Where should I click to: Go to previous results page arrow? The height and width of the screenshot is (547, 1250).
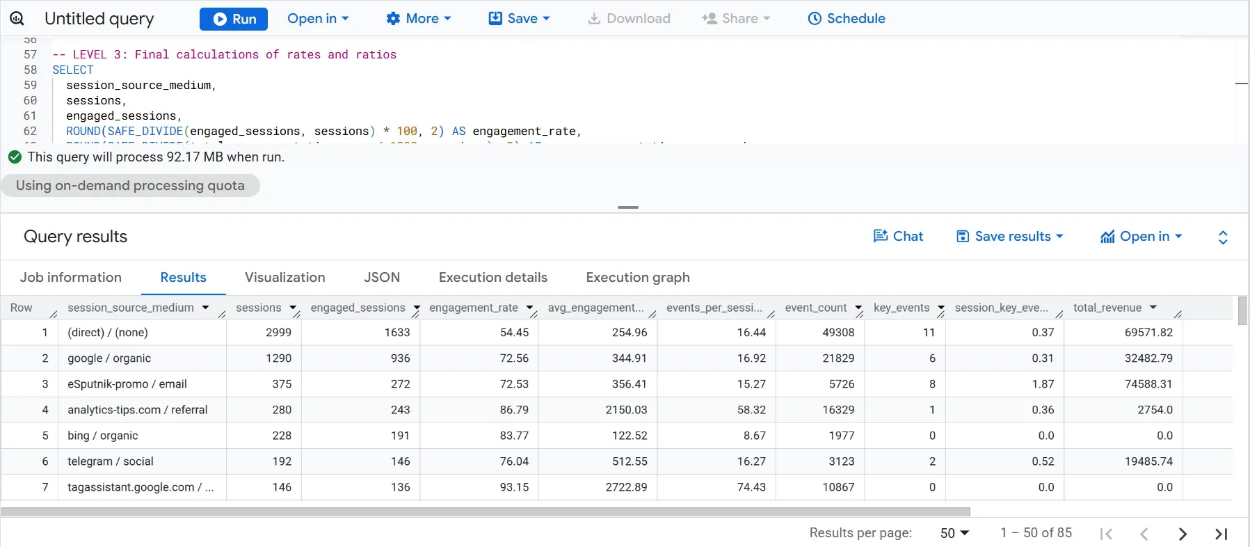tap(1144, 534)
